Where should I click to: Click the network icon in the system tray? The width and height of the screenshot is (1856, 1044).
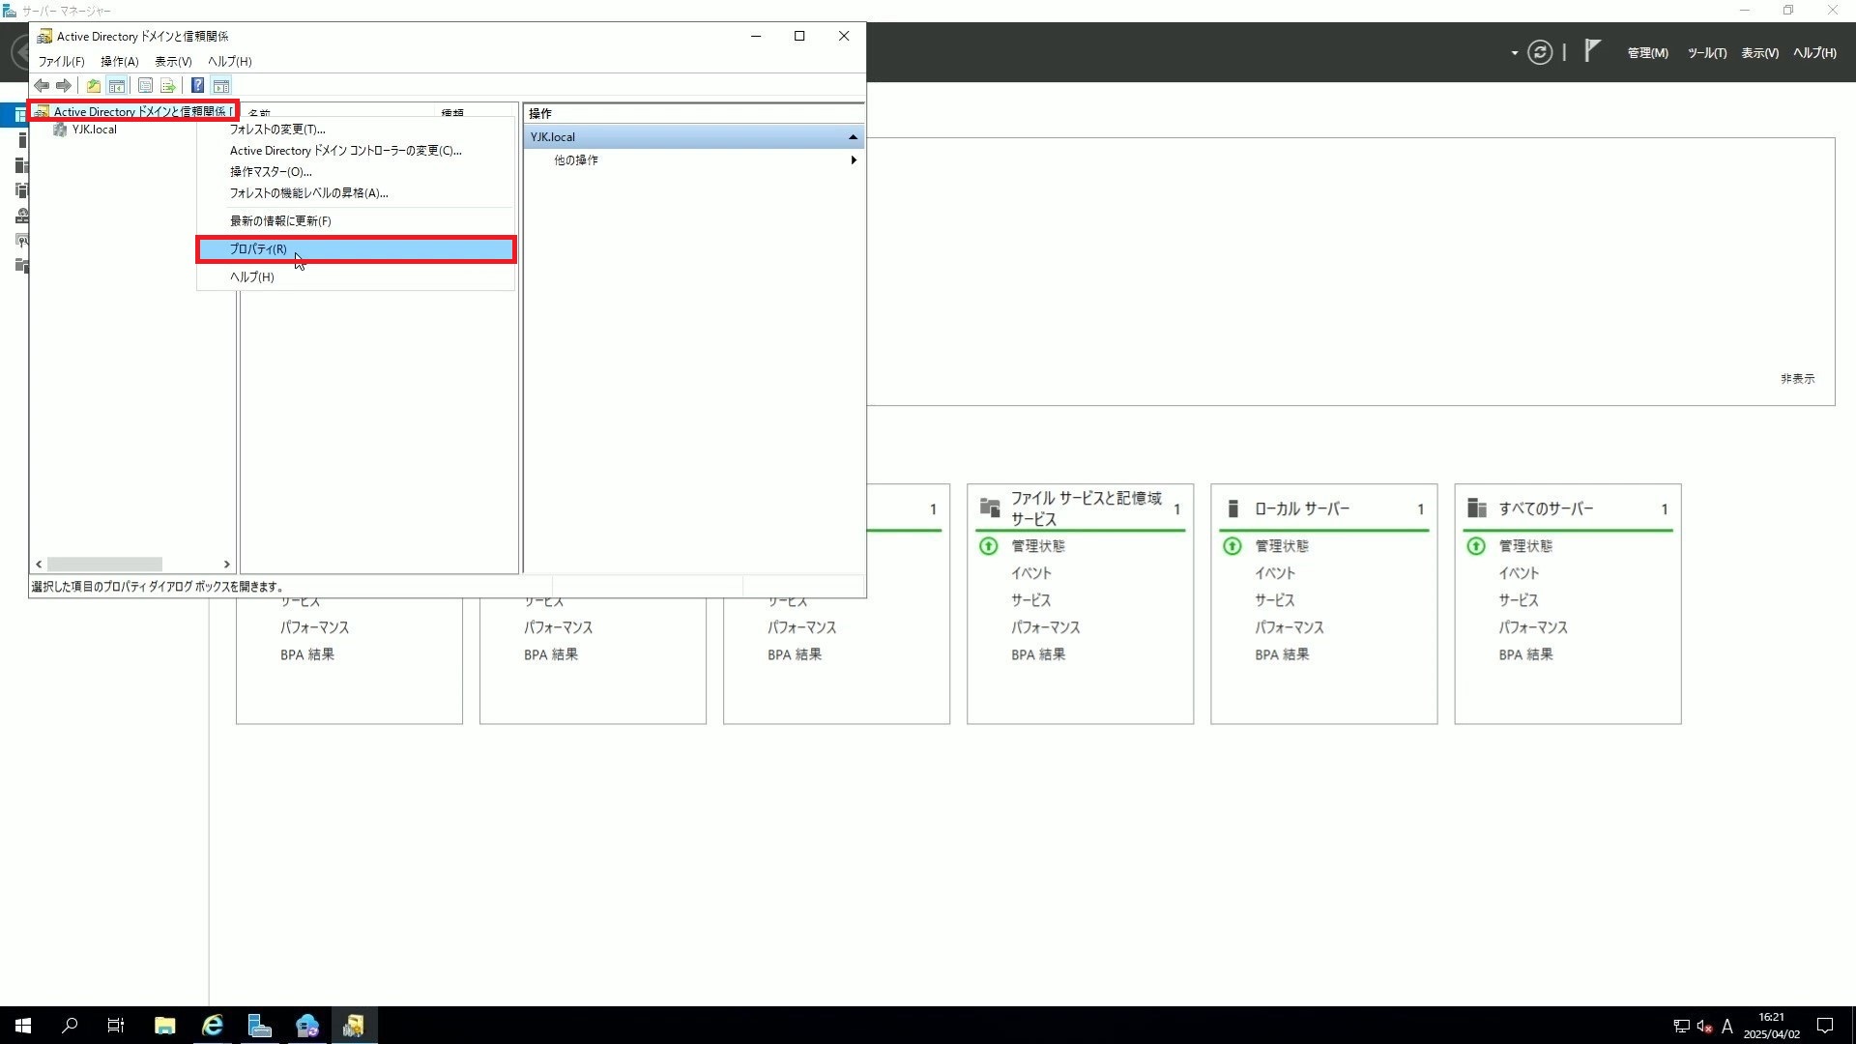(x=1681, y=1026)
